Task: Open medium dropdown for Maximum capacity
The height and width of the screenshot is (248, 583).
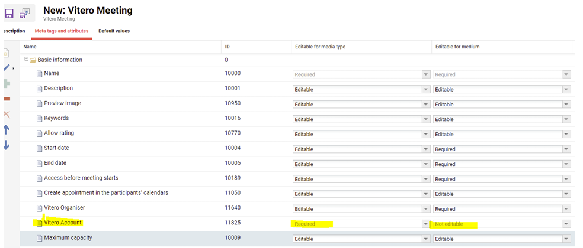Action: point(566,239)
